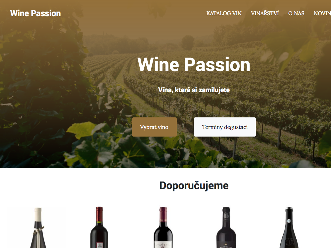Click the crest emblem on the fourth bottle
This screenshot has height=248, width=331.
(226, 216)
